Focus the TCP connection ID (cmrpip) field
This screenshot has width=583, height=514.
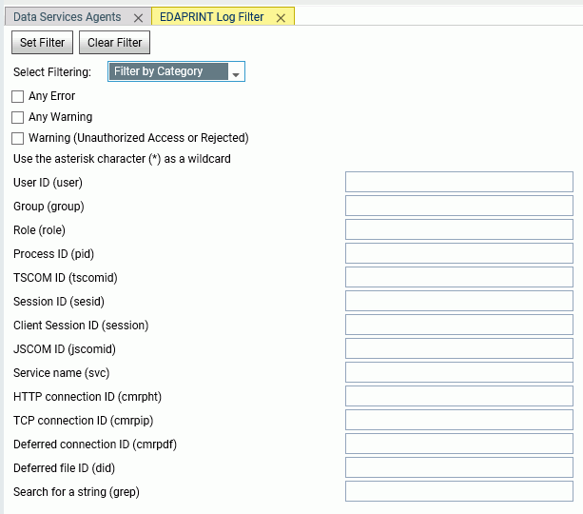click(x=459, y=420)
